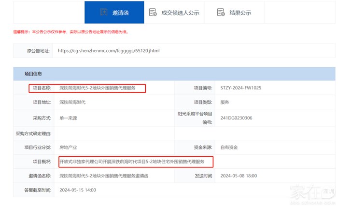
Task: Select the 邀请函 tab label
Action: coord(120,13)
